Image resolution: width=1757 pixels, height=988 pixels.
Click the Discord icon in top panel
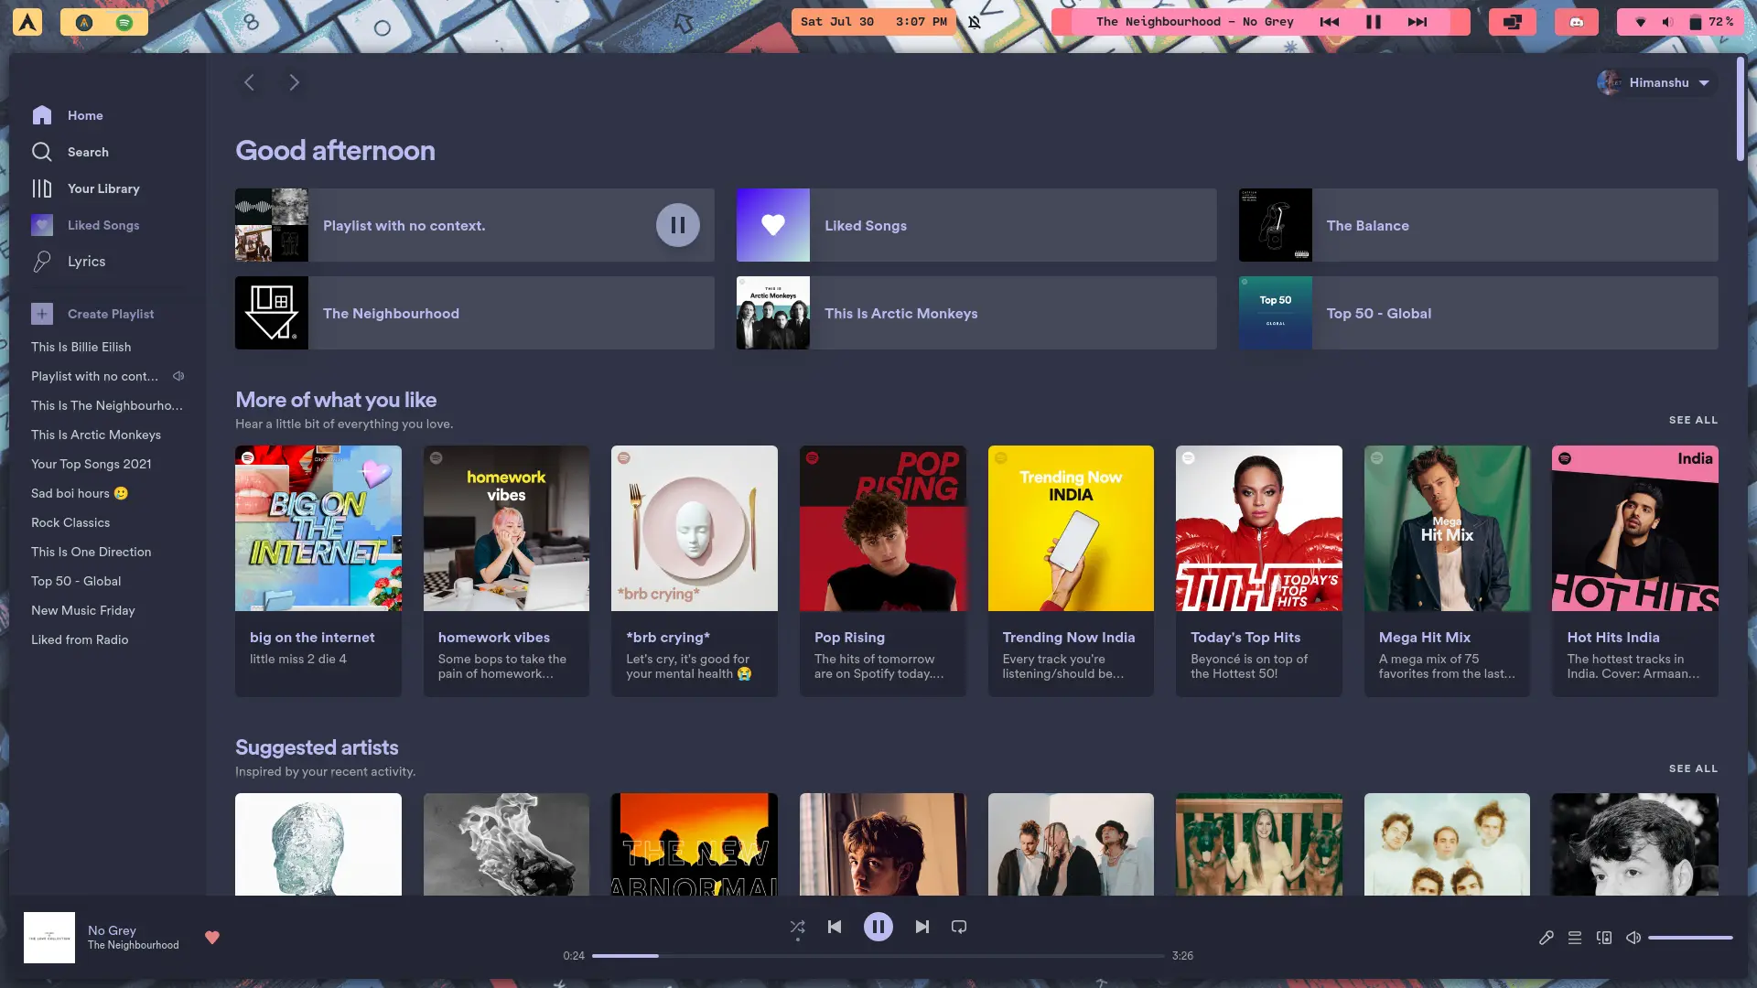tap(1576, 22)
